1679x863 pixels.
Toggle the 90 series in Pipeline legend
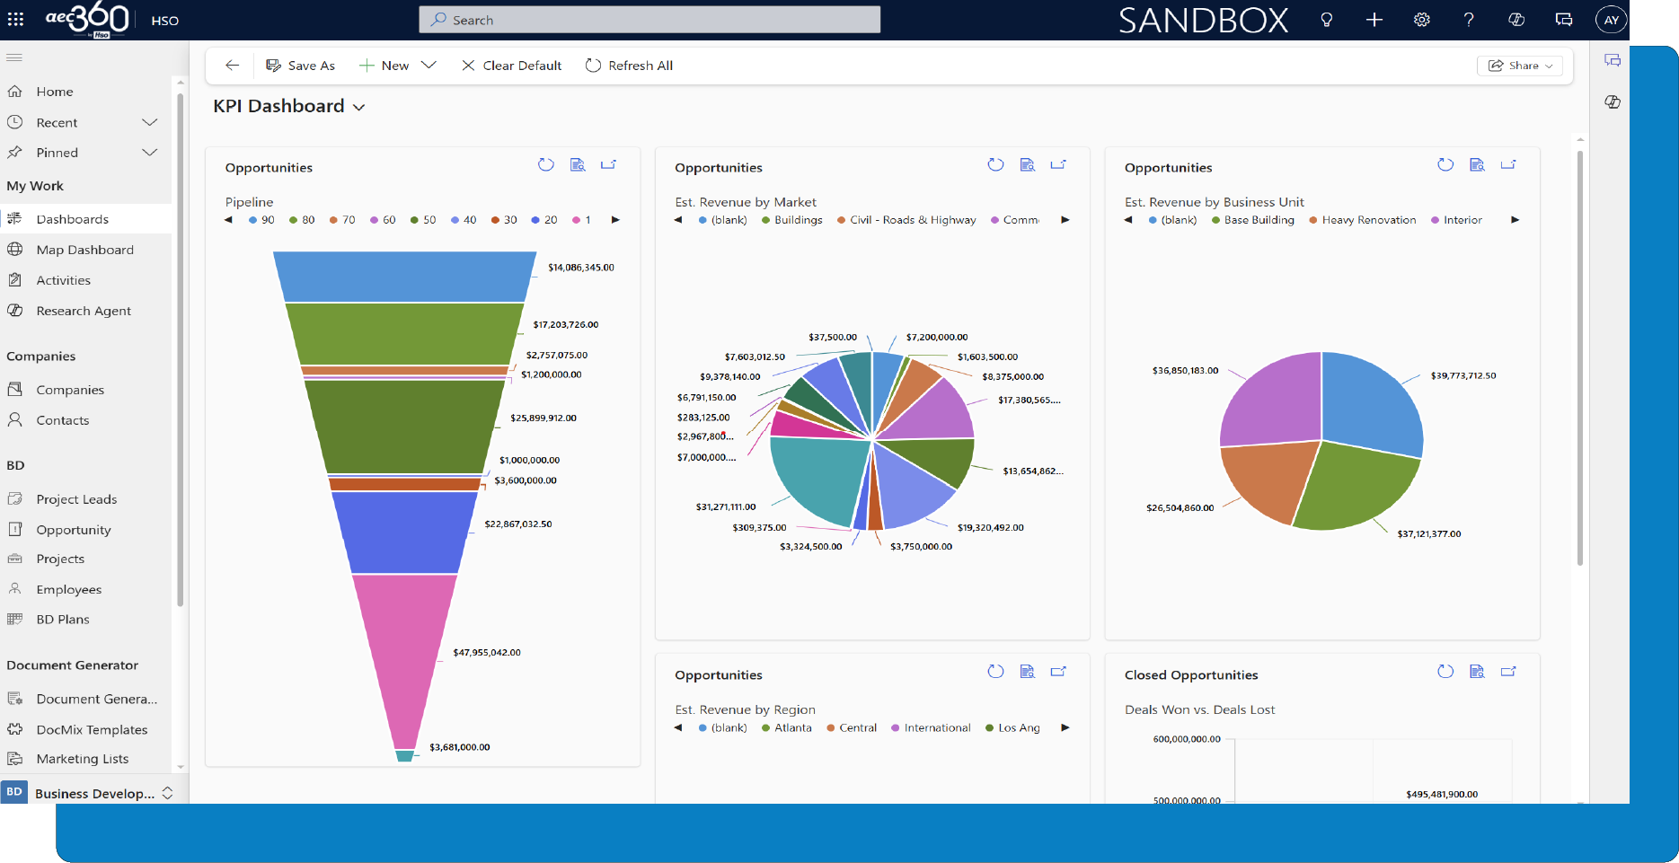click(x=261, y=220)
